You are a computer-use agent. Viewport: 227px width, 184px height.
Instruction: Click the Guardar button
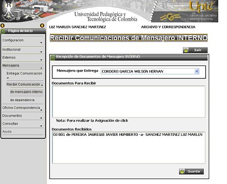tap(191, 172)
